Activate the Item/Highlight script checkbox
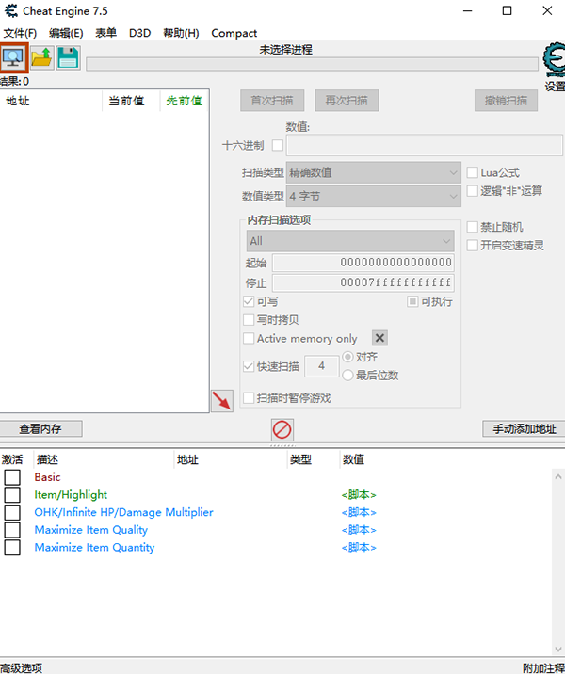The width and height of the screenshot is (565, 674). 12,495
